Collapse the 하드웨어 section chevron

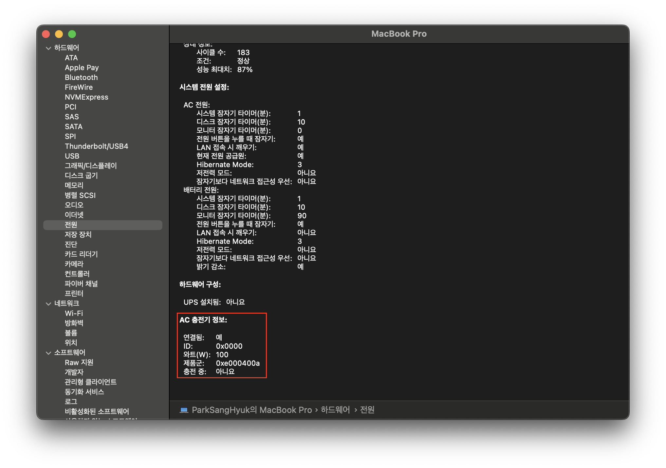(48, 48)
